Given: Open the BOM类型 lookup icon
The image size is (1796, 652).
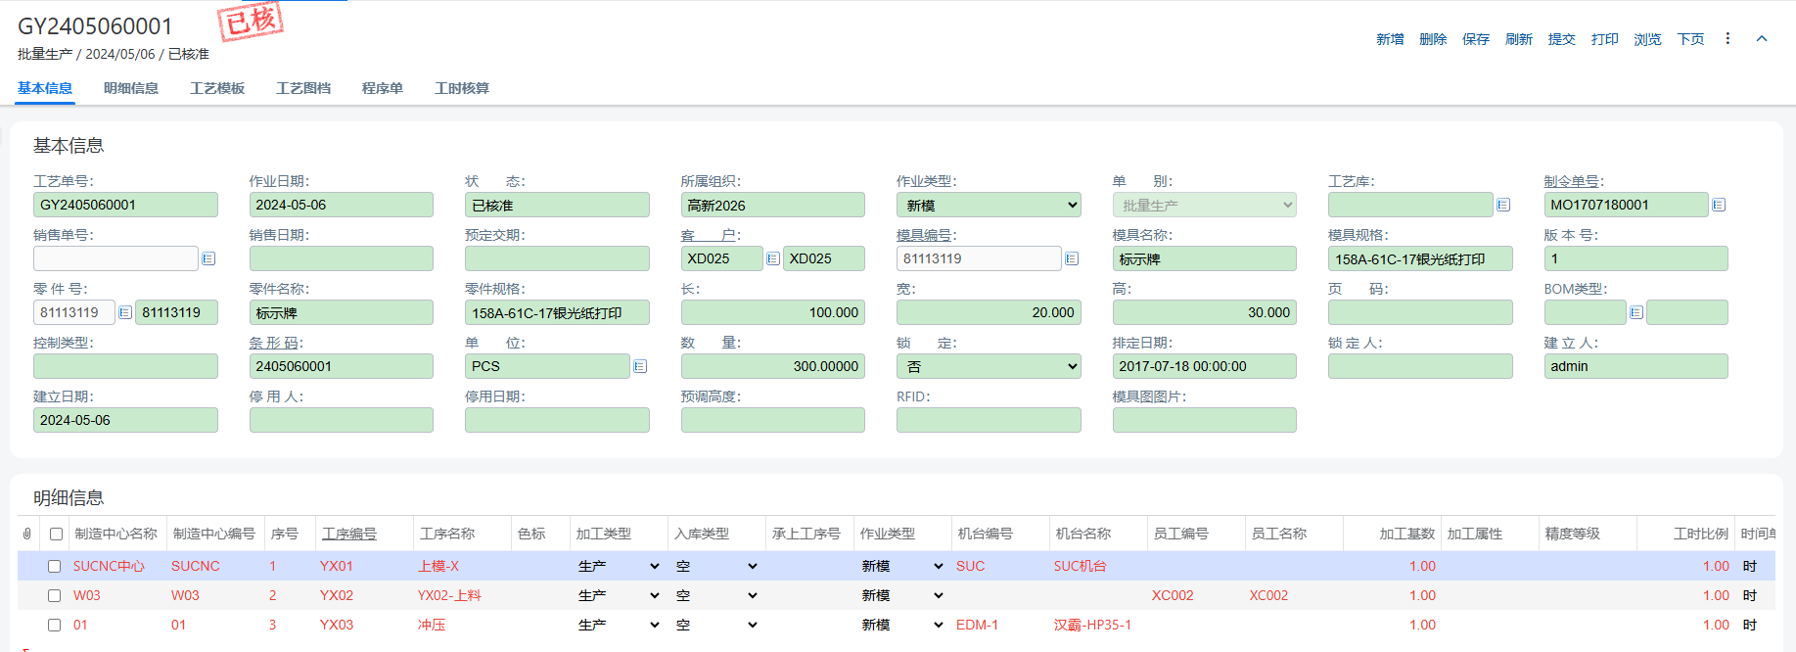Looking at the screenshot, I should [1635, 312].
